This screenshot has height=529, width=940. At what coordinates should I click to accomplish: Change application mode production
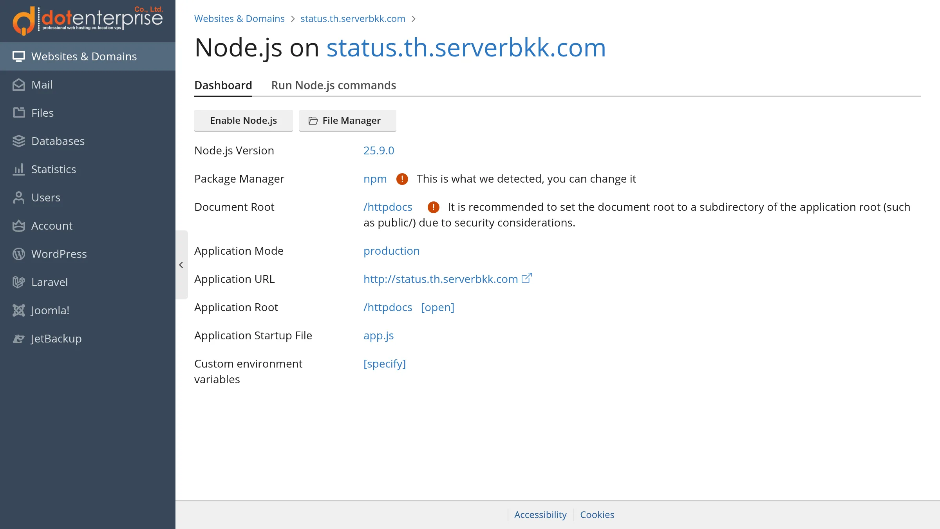tap(392, 251)
